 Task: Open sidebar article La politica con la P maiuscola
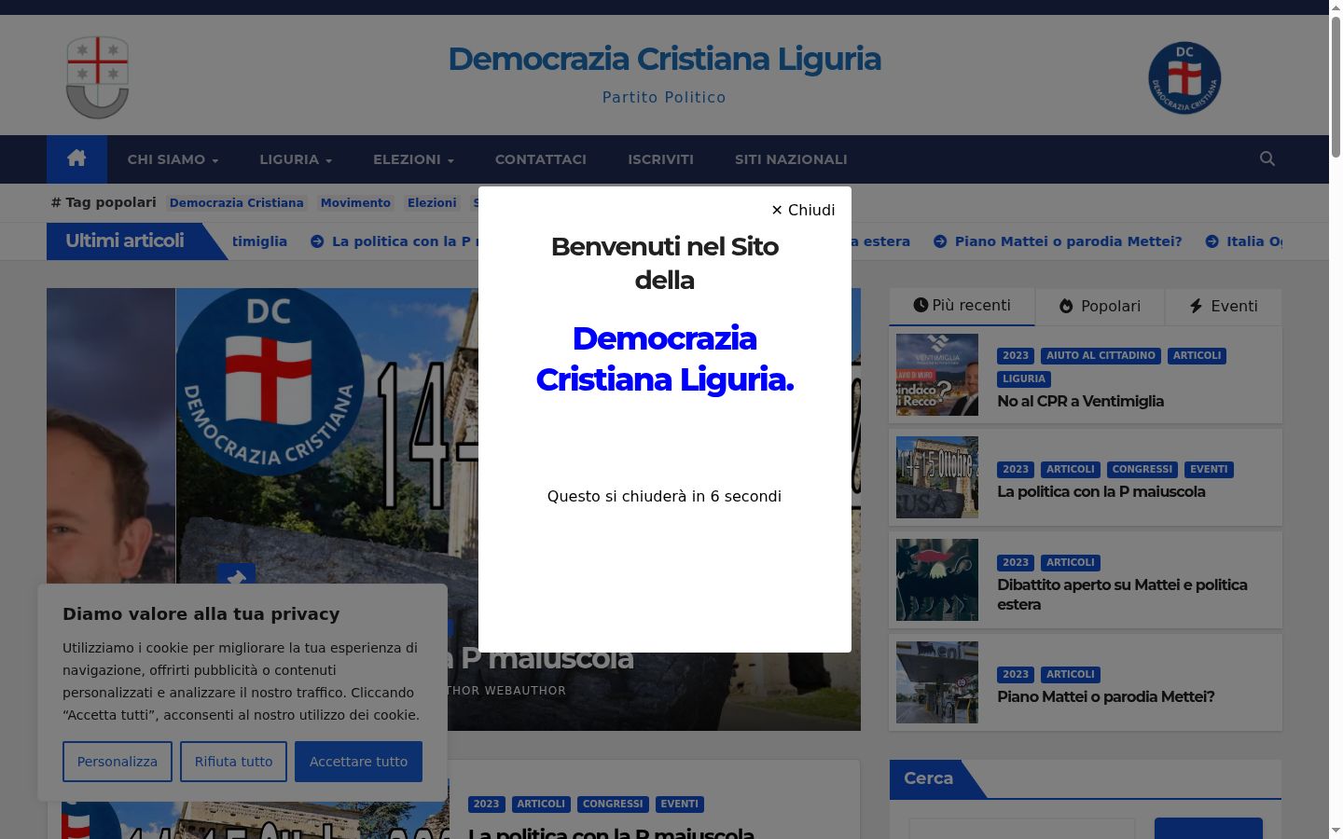(x=1101, y=491)
